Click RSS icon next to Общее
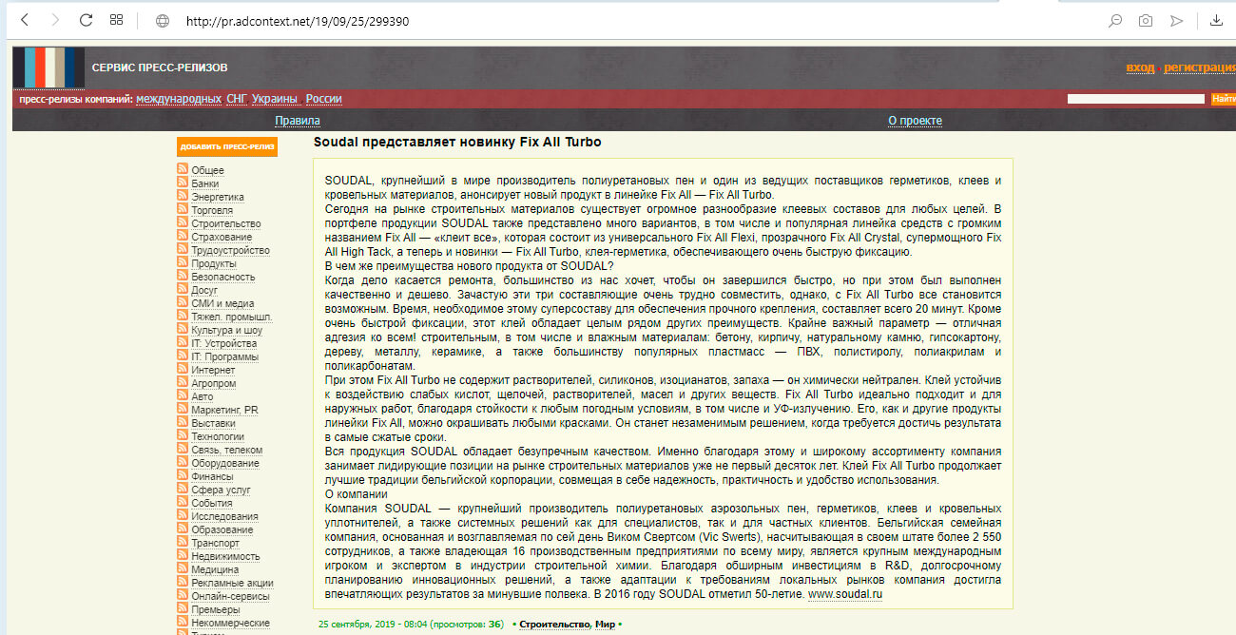The height and width of the screenshot is (635, 1236). click(183, 170)
